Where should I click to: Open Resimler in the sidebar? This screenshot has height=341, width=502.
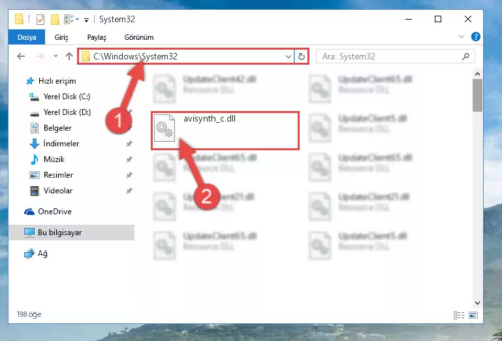[58, 175]
